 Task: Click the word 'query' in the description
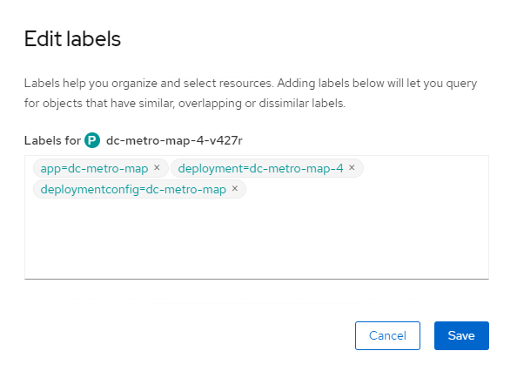(x=461, y=84)
